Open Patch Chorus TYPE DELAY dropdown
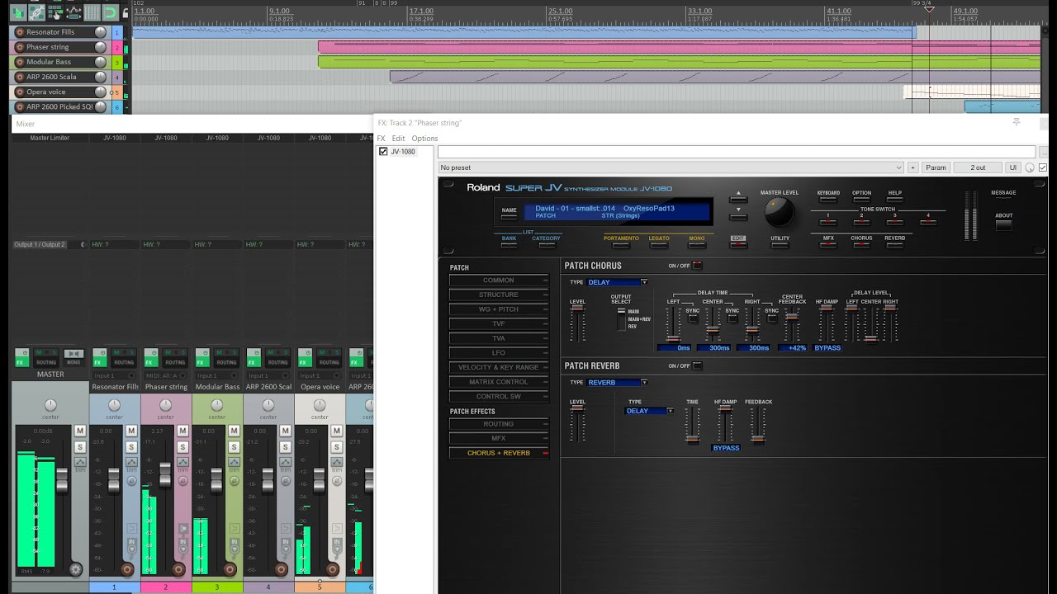The image size is (1057, 594). point(618,282)
